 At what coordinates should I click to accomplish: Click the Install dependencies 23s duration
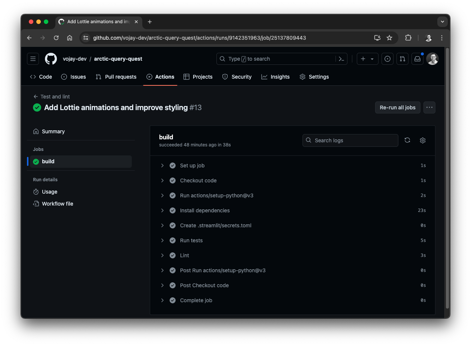[422, 210]
